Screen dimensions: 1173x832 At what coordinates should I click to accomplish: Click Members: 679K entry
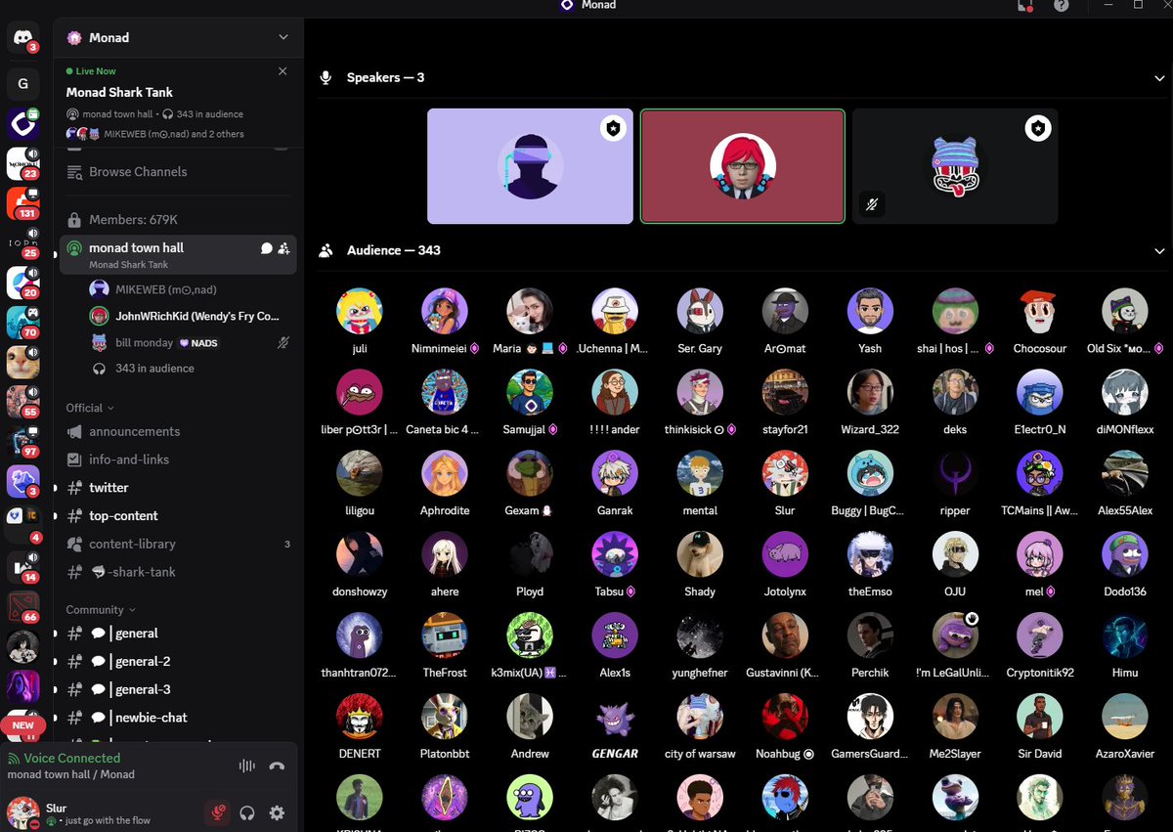[x=178, y=220]
